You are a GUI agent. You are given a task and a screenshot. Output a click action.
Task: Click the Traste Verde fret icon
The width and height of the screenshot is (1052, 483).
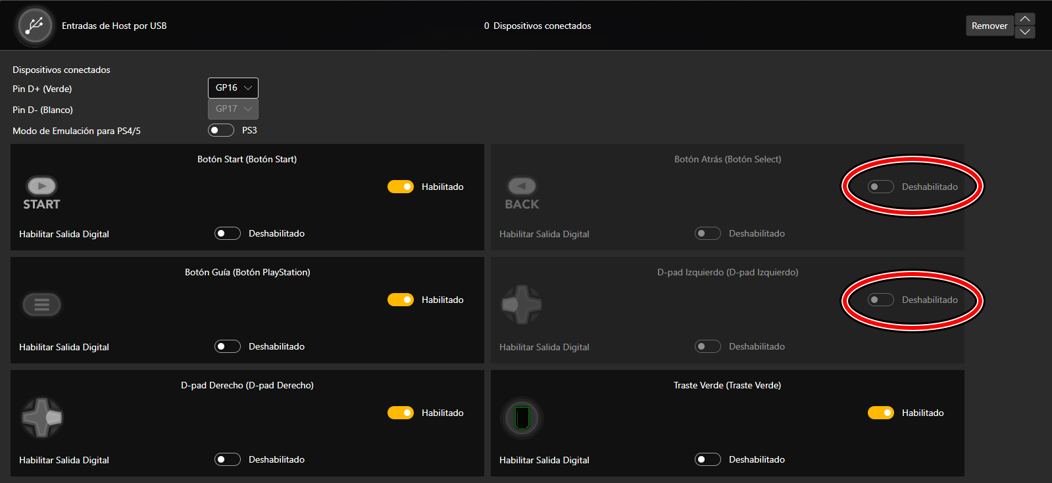(522, 417)
